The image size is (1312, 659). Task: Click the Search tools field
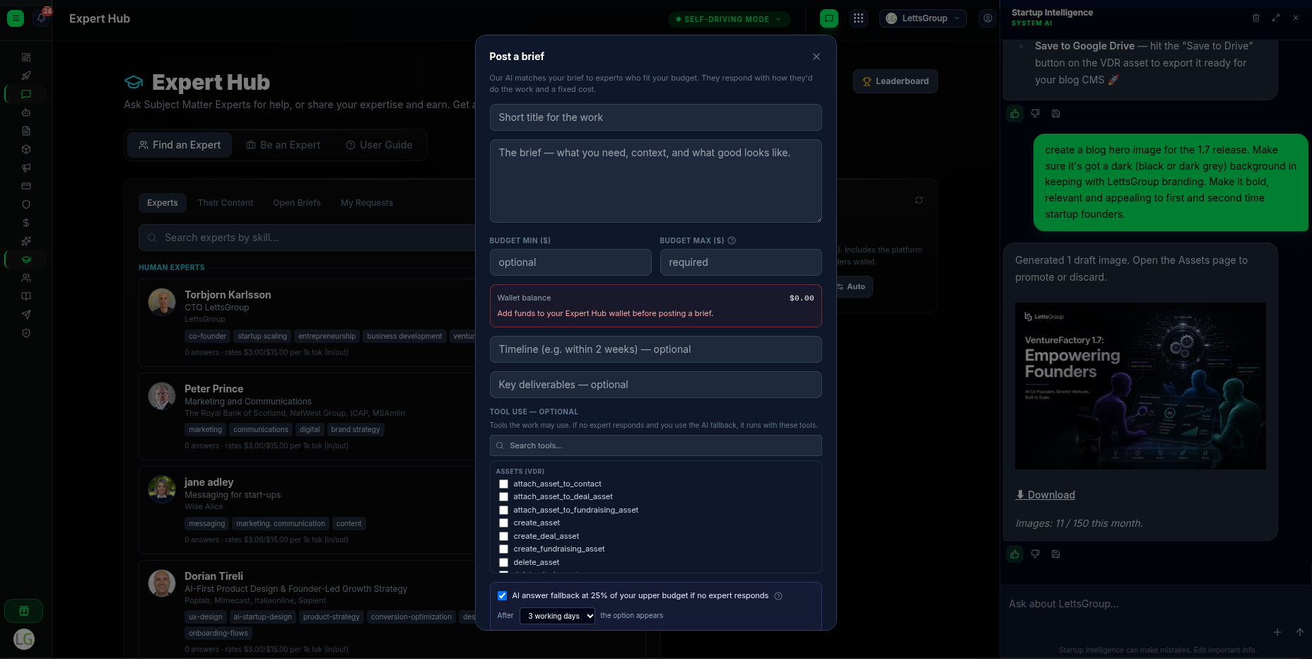(655, 445)
